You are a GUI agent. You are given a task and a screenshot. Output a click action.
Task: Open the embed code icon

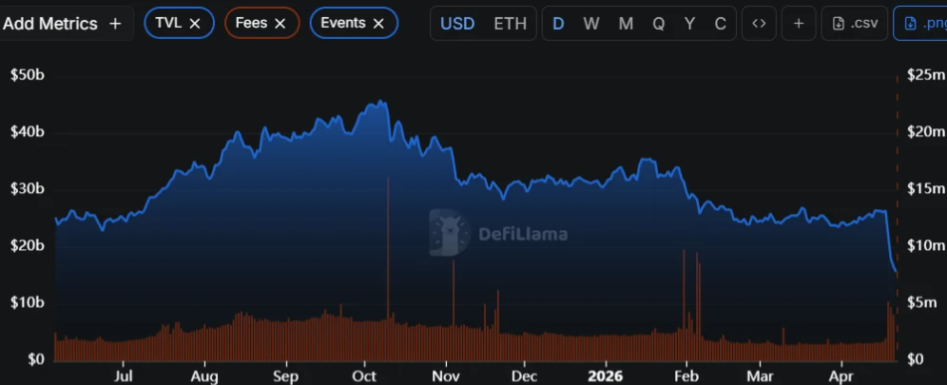tap(758, 24)
